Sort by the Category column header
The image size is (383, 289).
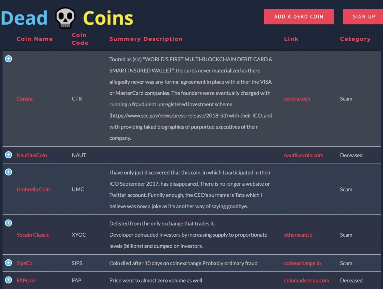pos(355,39)
